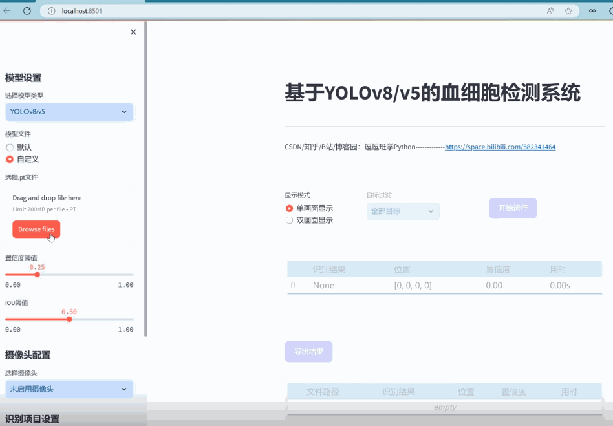Open the 未启用摄像头 camera dropdown
The image size is (613, 426).
69,389
